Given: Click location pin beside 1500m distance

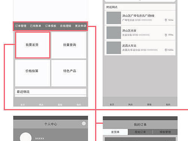Looking at the screenshot, I should coord(166,50).
